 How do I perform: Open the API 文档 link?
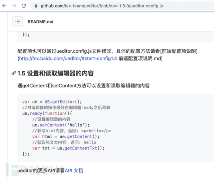74,171
